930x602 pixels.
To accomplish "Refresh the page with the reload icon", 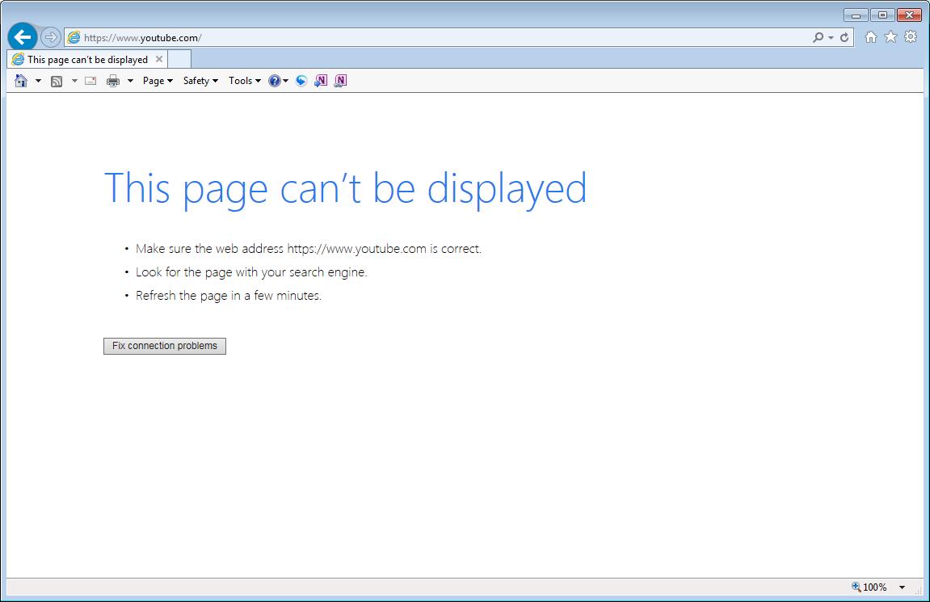I will tap(844, 37).
